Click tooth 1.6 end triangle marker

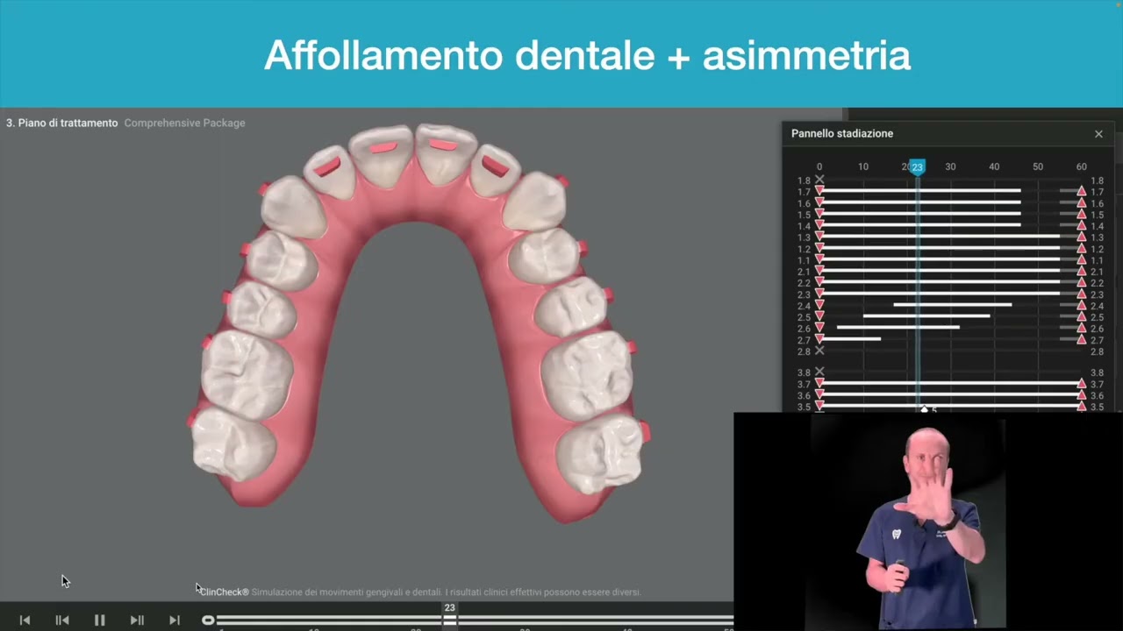1081,202
